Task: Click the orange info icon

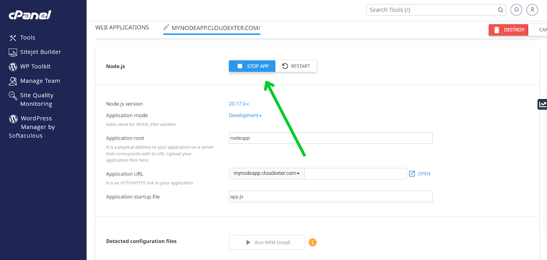Action: coord(312,242)
